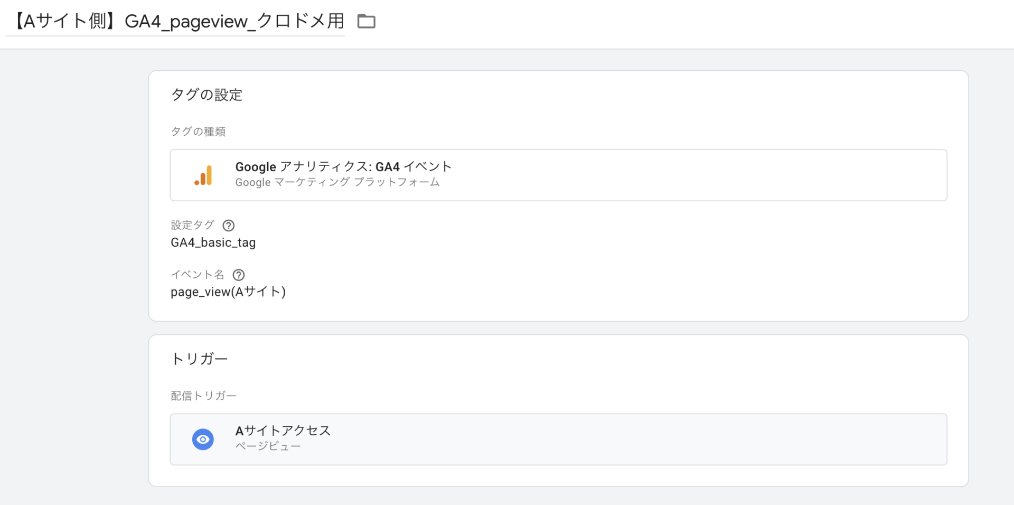The width and height of the screenshot is (1014, 505).
Task: Click the Google Analytics GA4 bar-chart icon
Action: click(204, 175)
